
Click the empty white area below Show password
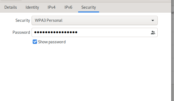point(86,72)
